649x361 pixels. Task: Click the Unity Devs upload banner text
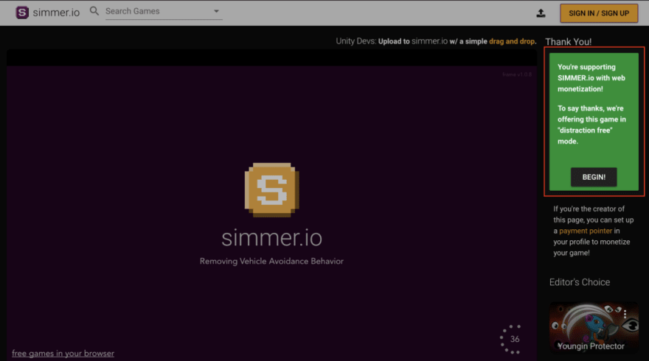click(436, 41)
